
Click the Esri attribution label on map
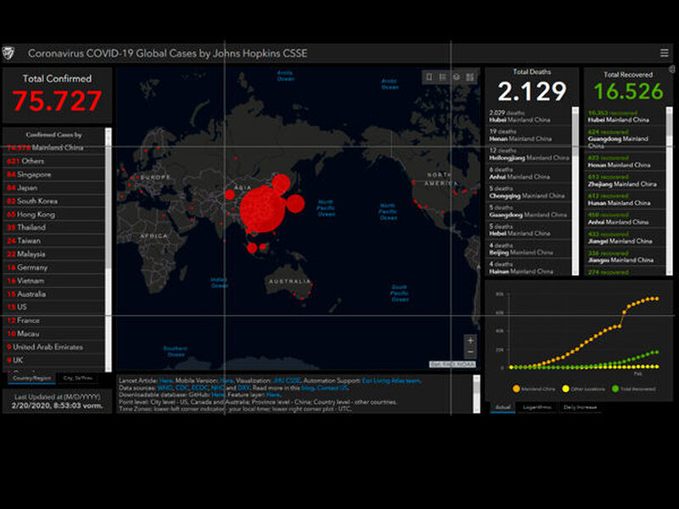click(452, 365)
